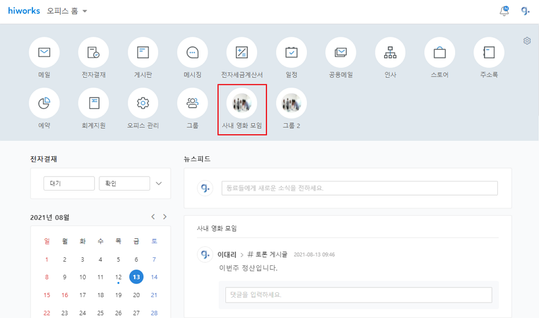This screenshot has height=318, width=539.
Task: Select highlighted date 13 in calendar
Action: [136, 277]
